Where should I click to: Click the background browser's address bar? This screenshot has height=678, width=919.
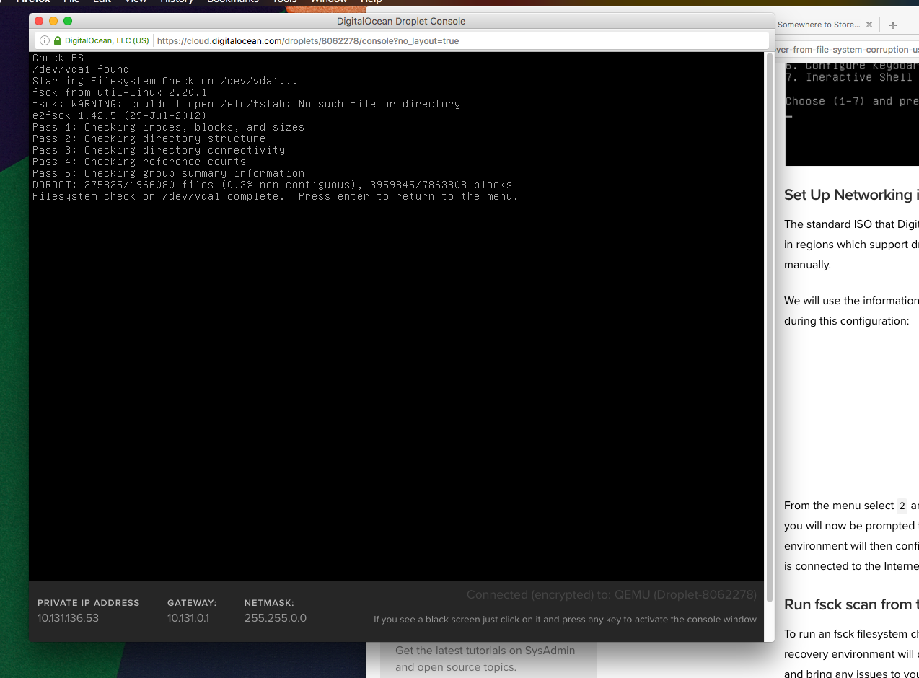pyautogui.click(x=845, y=50)
